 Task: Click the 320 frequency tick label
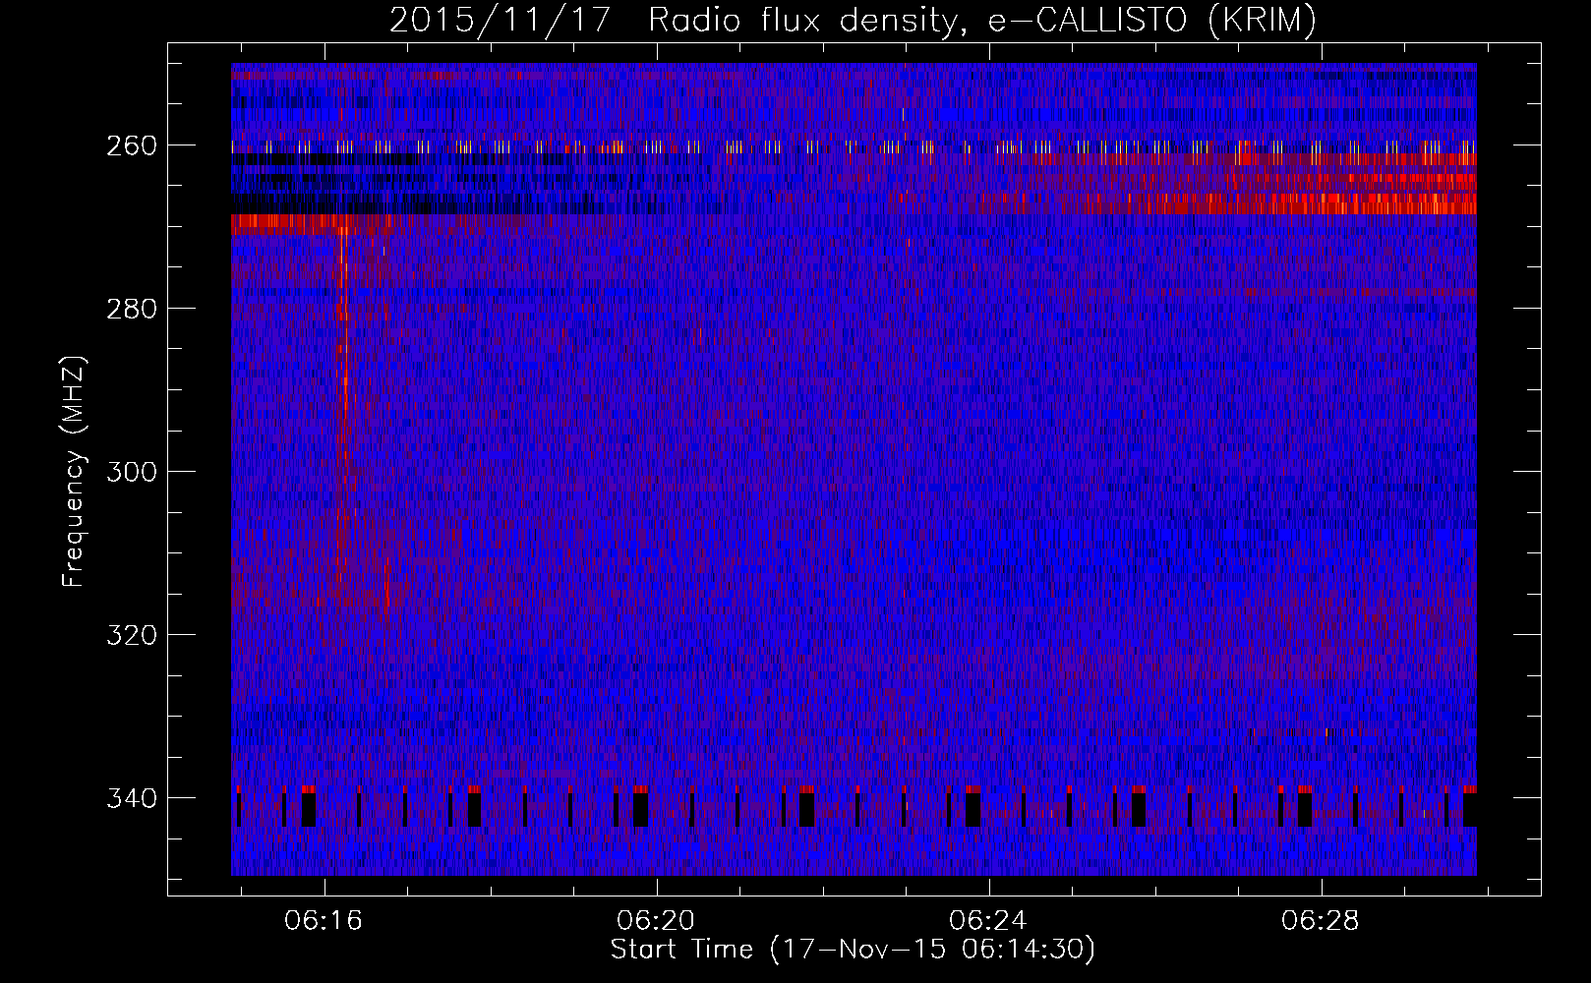pos(131,635)
